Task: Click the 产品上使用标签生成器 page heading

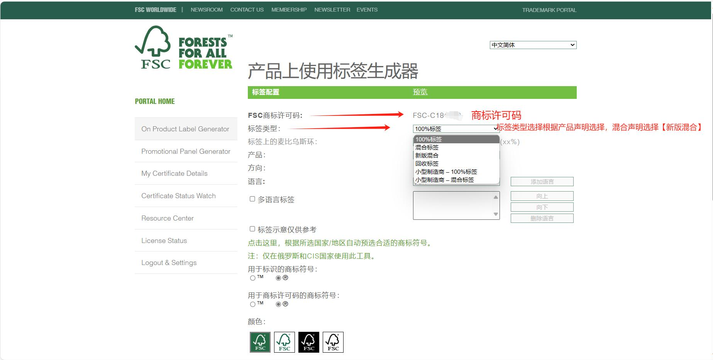Action: [x=333, y=71]
